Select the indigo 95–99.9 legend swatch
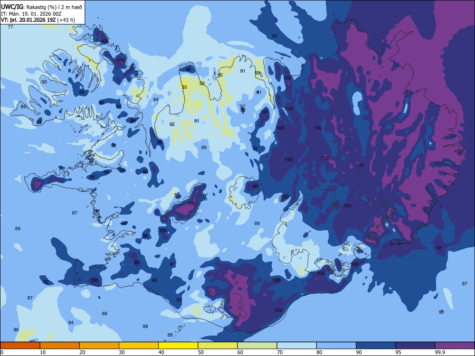 point(415,346)
